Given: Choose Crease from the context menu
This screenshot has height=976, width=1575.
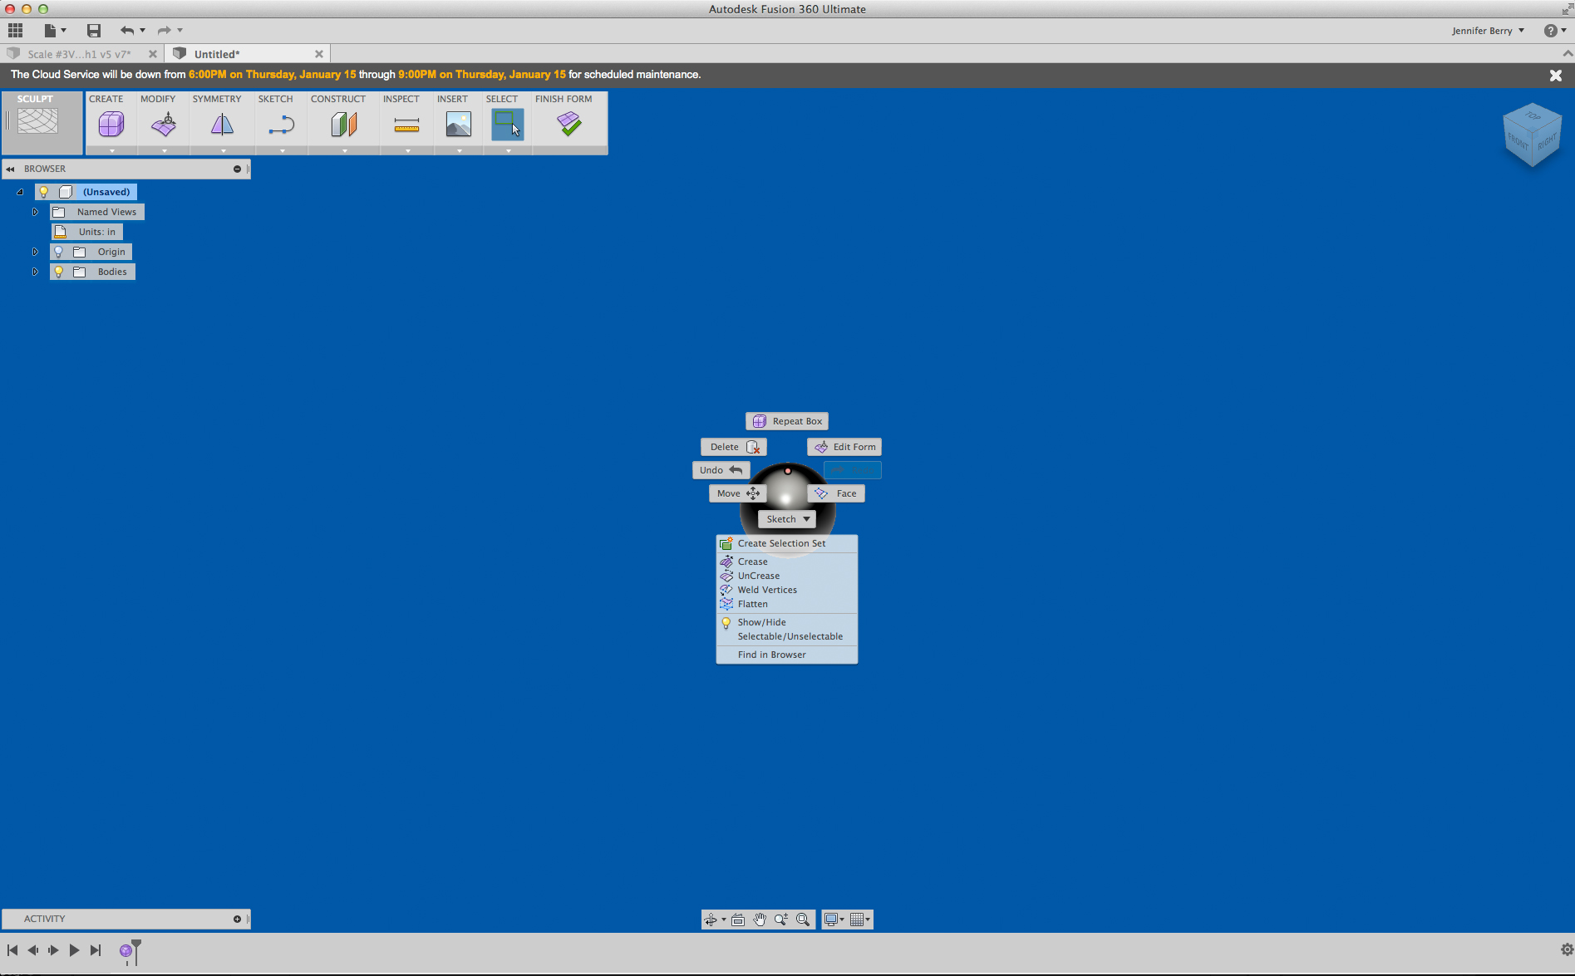Looking at the screenshot, I should click(787, 562).
